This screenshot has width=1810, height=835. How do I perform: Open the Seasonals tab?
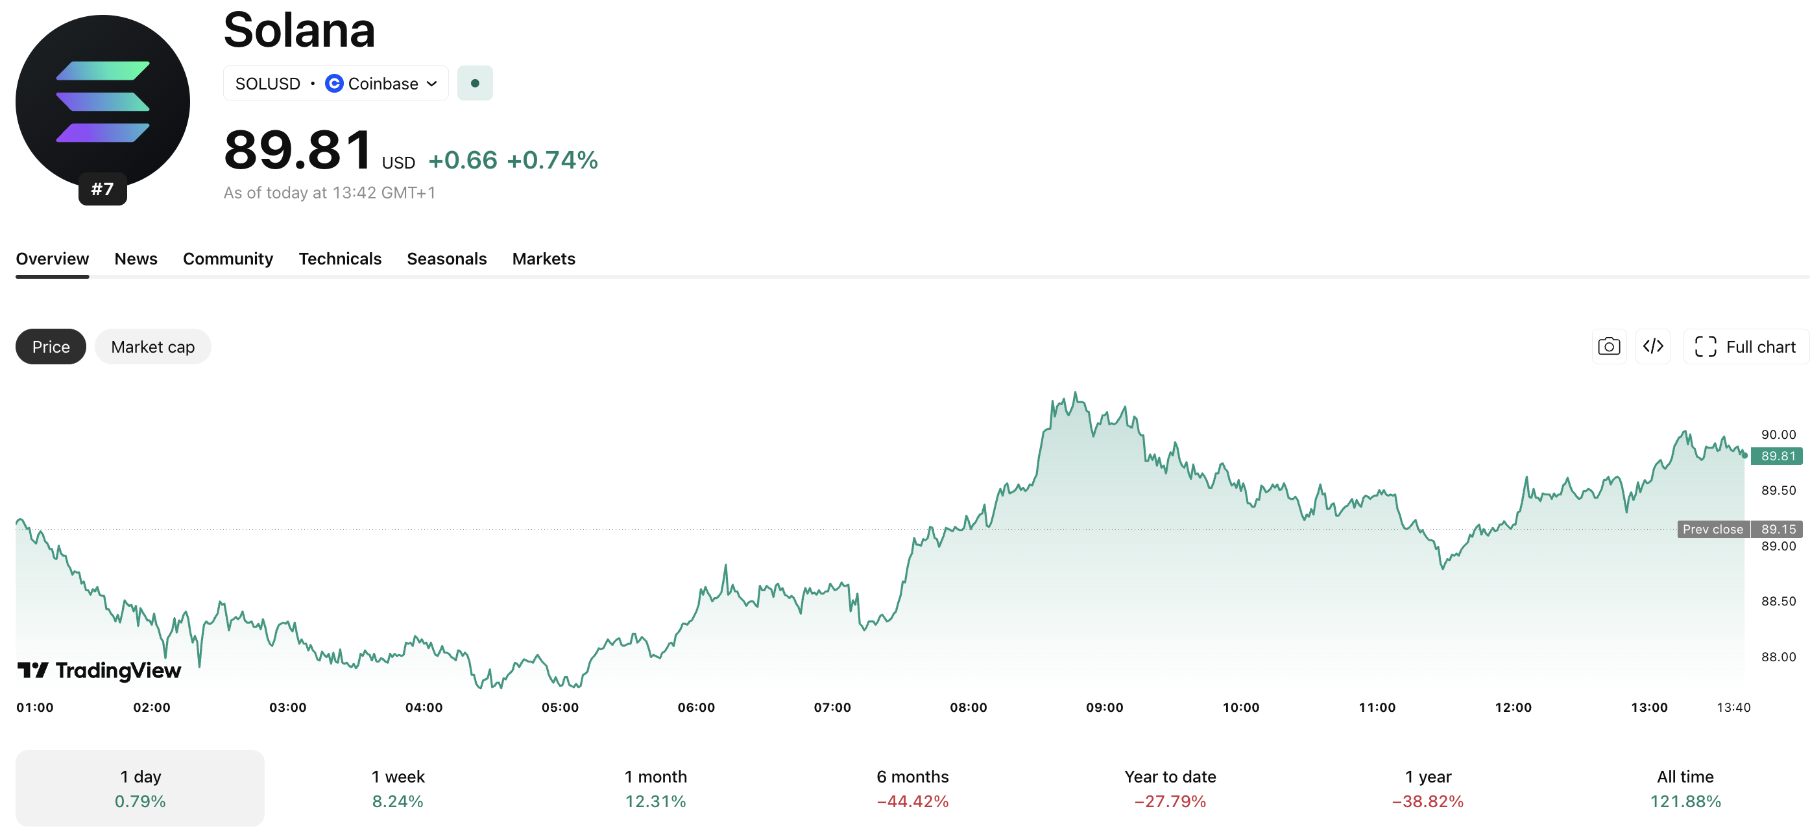coord(447,259)
